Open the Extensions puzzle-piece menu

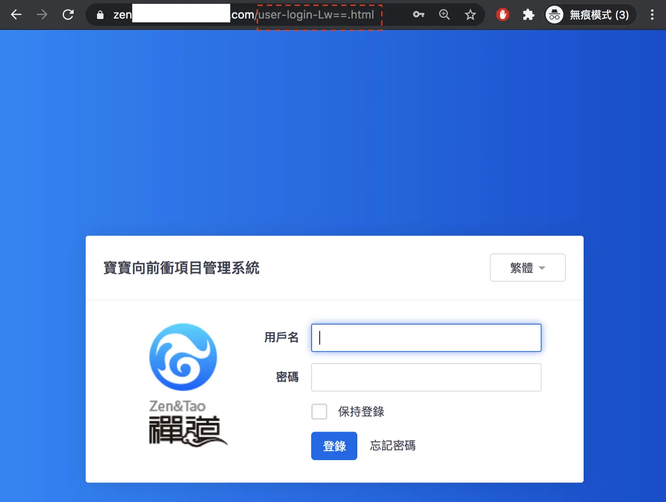pos(529,15)
